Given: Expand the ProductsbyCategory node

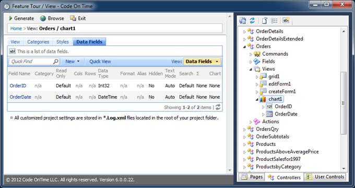Looking at the screenshot, I should [x=244, y=167].
